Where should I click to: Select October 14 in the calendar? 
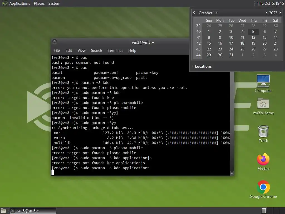(x=276, y=37)
